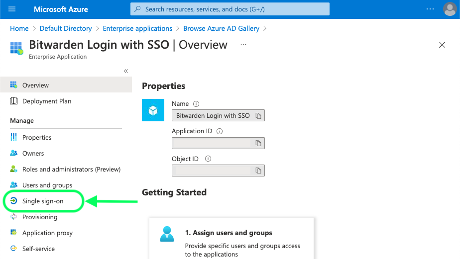460x259 pixels.
Task: Focus the search resources box
Action: (230, 9)
